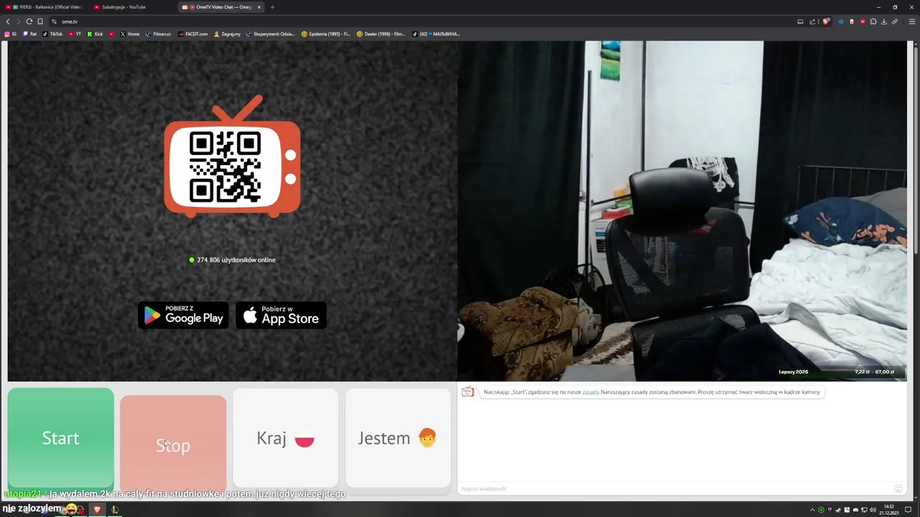Click the Brave icon in taskbar
Image resolution: width=920 pixels, height=517 pixels.
97,510
